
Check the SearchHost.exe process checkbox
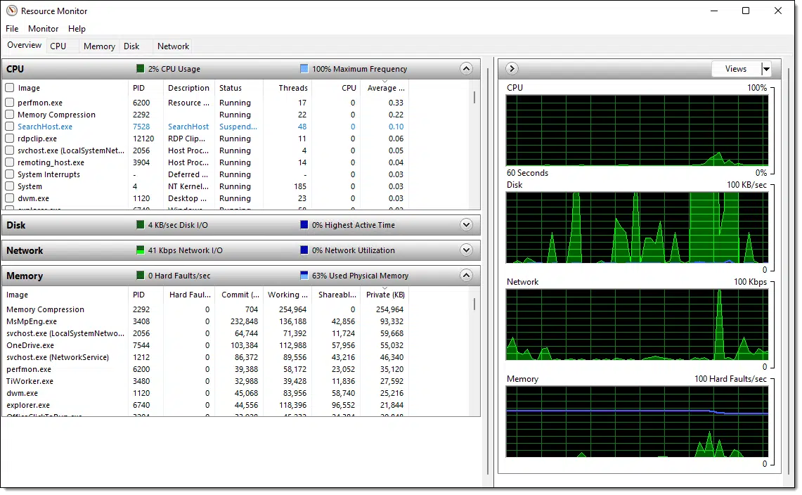(9, 127)
